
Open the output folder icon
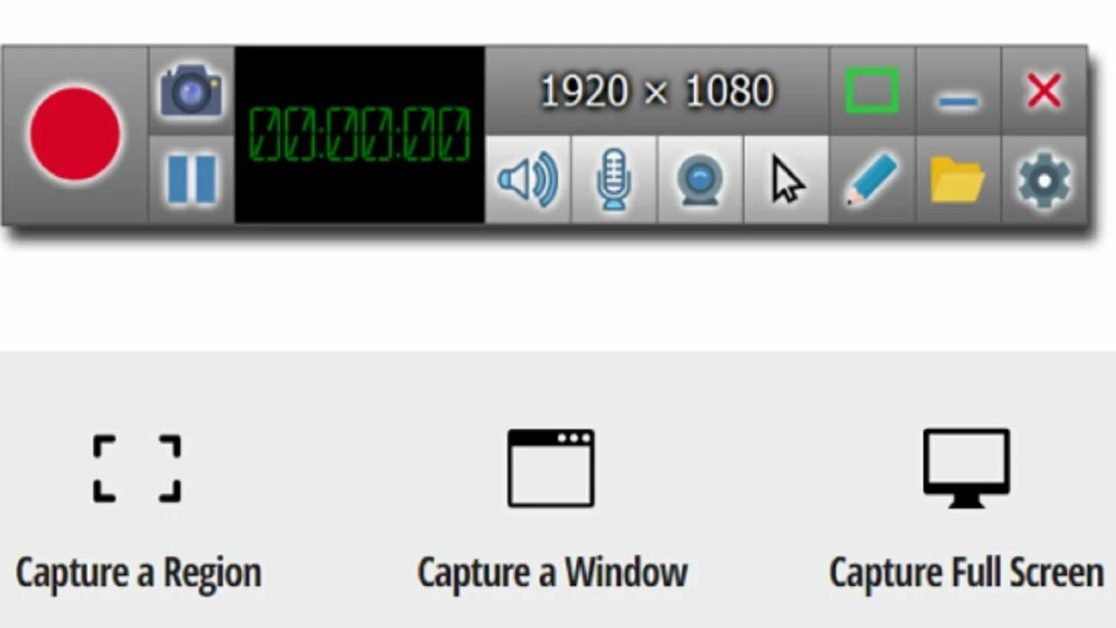[x=958, y=180]
